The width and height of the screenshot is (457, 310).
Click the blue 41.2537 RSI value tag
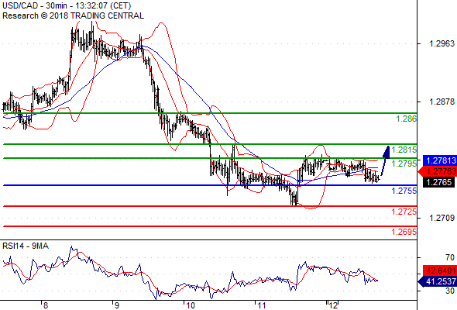[438, 281]
